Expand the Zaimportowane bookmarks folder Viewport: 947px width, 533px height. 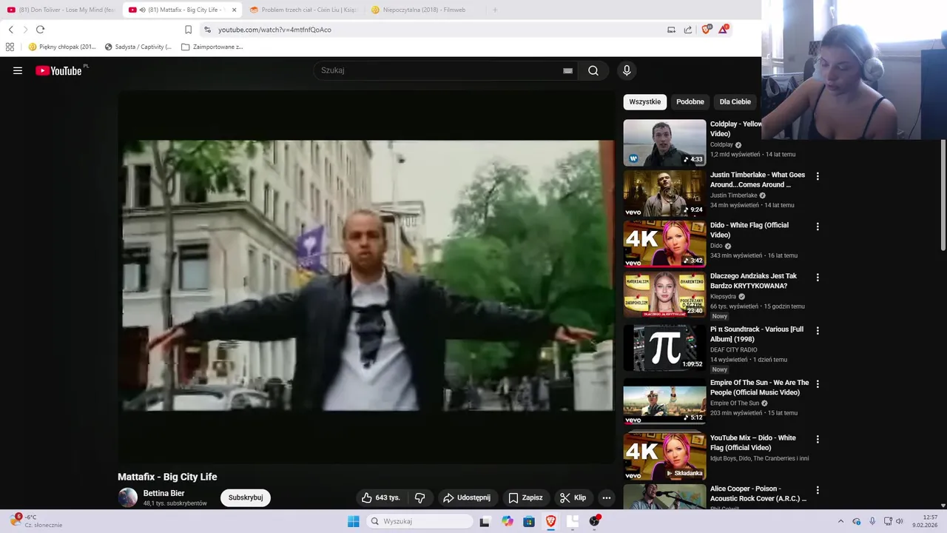[212, 47]
